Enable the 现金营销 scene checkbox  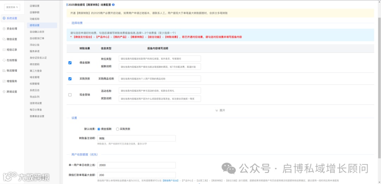(x=70, y=95)
